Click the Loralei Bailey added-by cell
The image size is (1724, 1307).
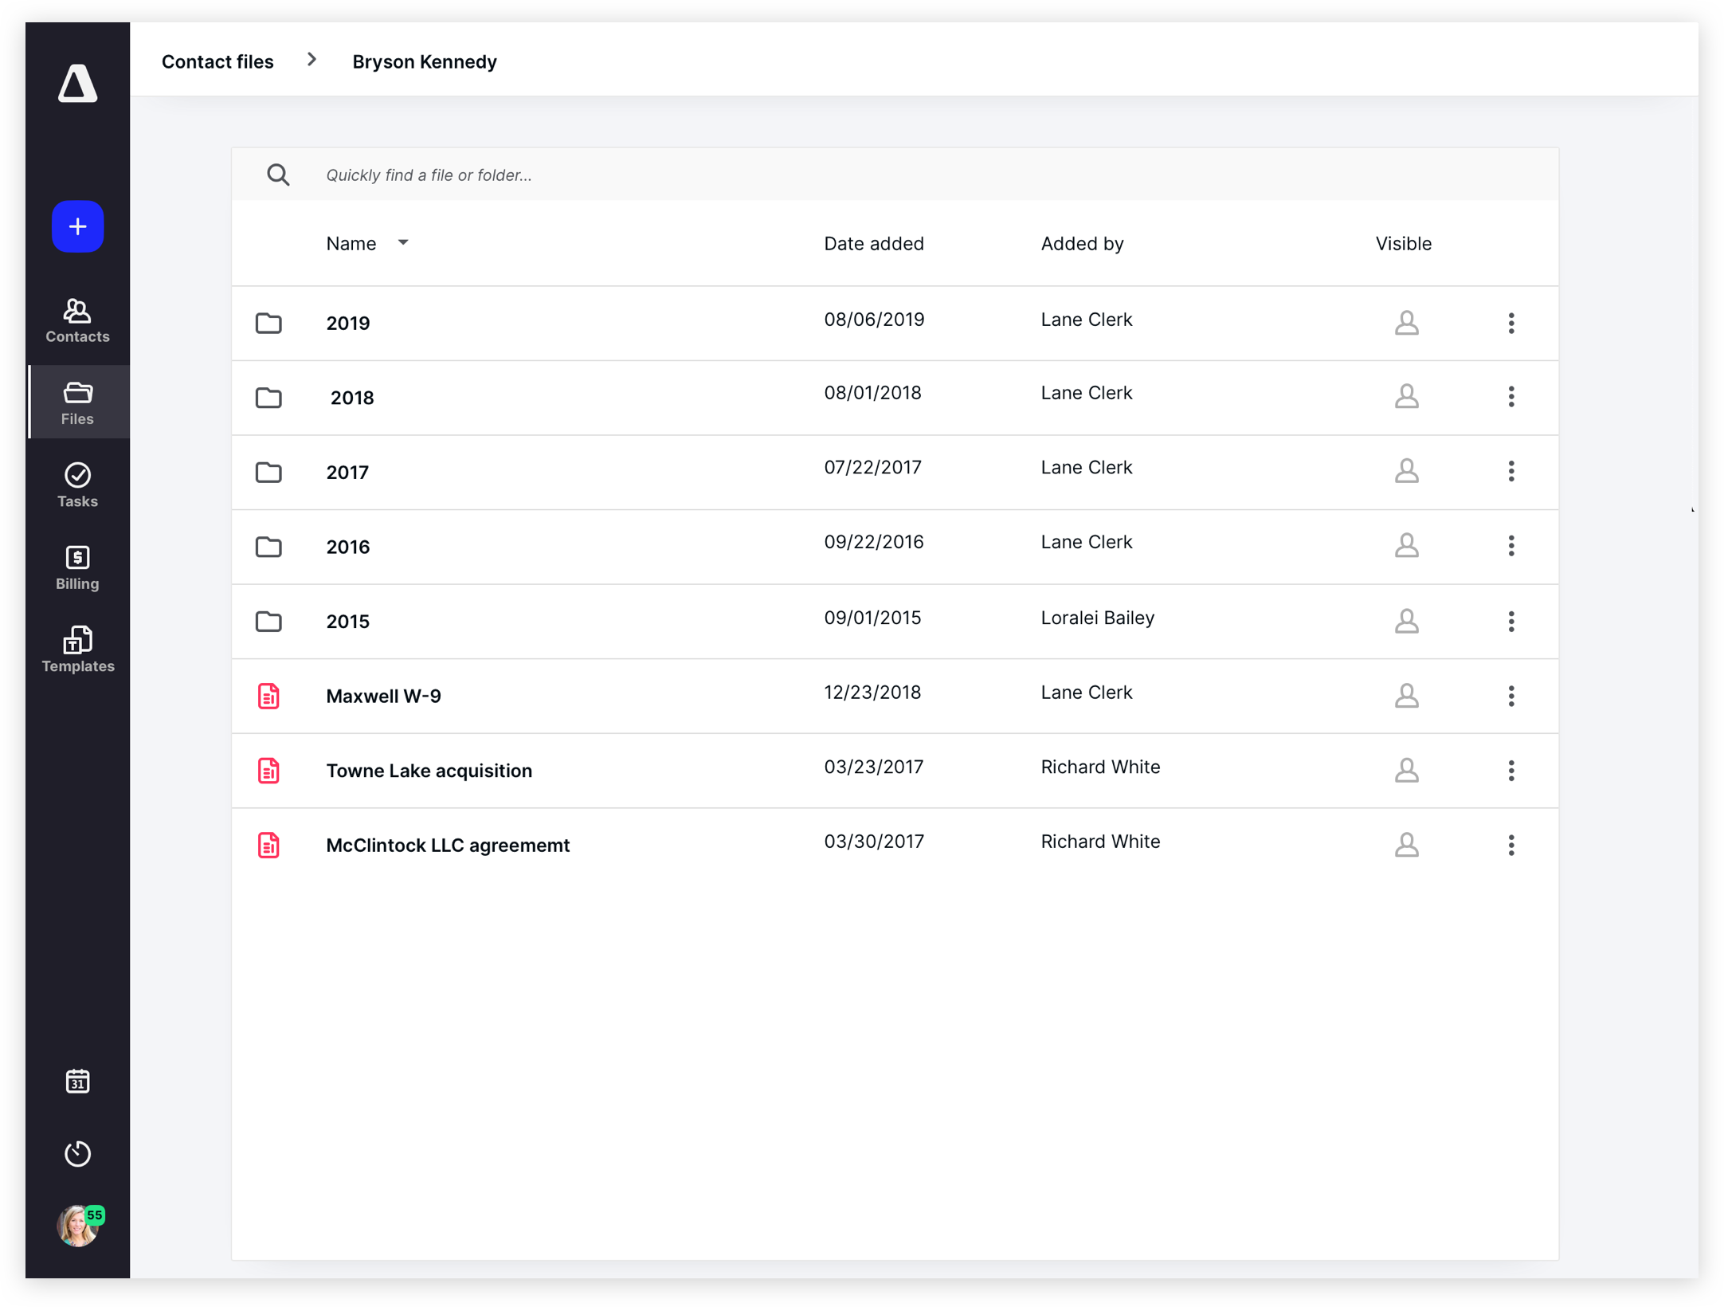(1097, 618)
